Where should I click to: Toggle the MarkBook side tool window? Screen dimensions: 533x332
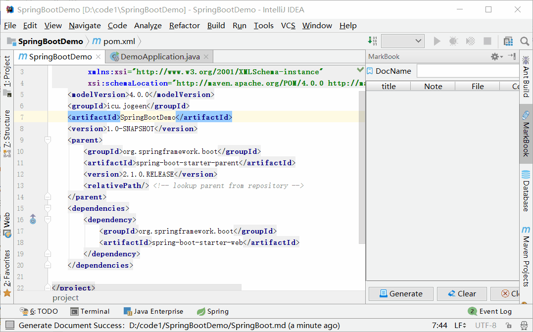click(x=526, y=134)
